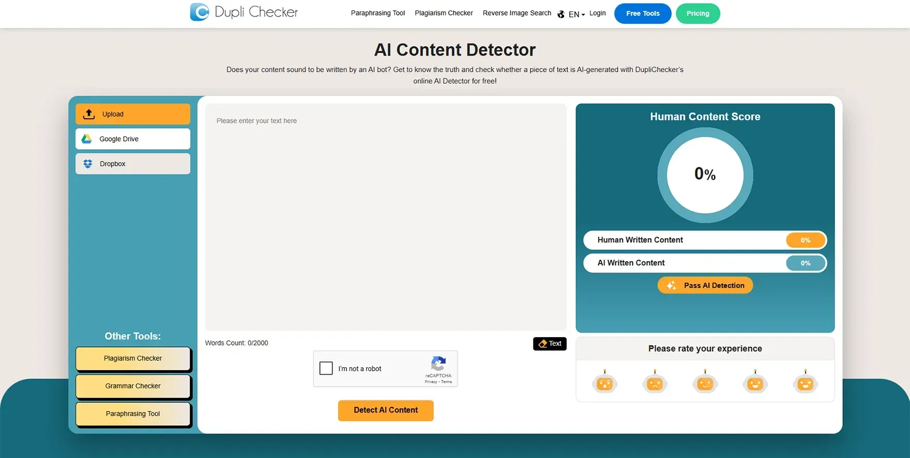Click the Dupli Checker logo icon

[x=200, y=12]
